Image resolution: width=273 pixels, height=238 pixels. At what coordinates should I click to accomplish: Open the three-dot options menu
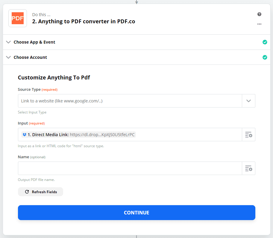coord(259,24)
